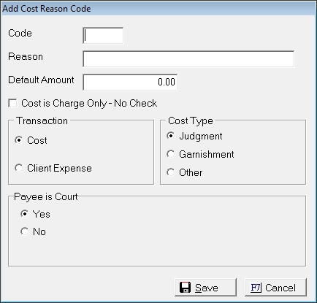Click the Default Amount label text

pos(41,80)
